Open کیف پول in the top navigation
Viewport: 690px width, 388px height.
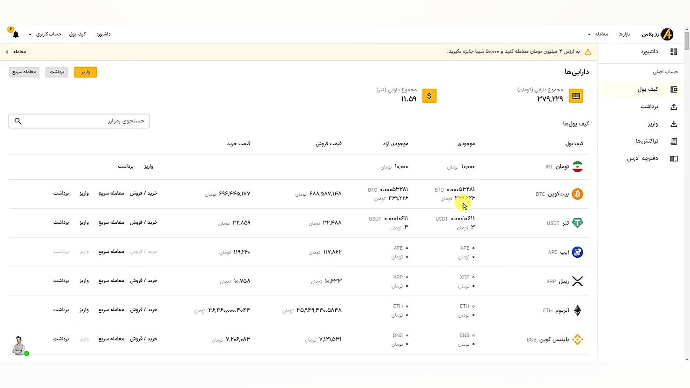(77, 34)
